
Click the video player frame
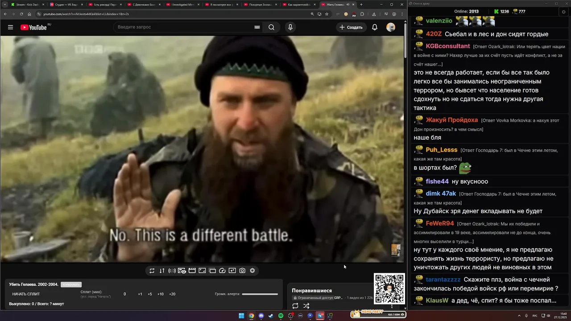coord(202,149)
